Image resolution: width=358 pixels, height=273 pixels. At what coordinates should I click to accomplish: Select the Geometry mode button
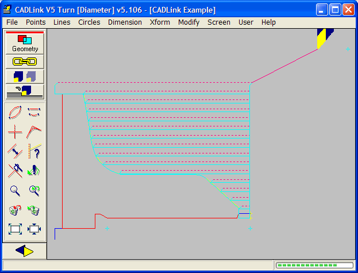(x=25, y=43)
